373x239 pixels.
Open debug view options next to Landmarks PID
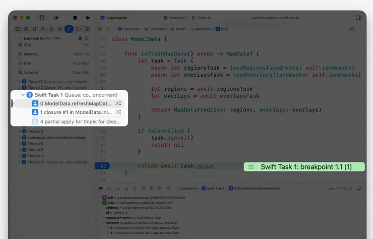(x=86, y=38)
